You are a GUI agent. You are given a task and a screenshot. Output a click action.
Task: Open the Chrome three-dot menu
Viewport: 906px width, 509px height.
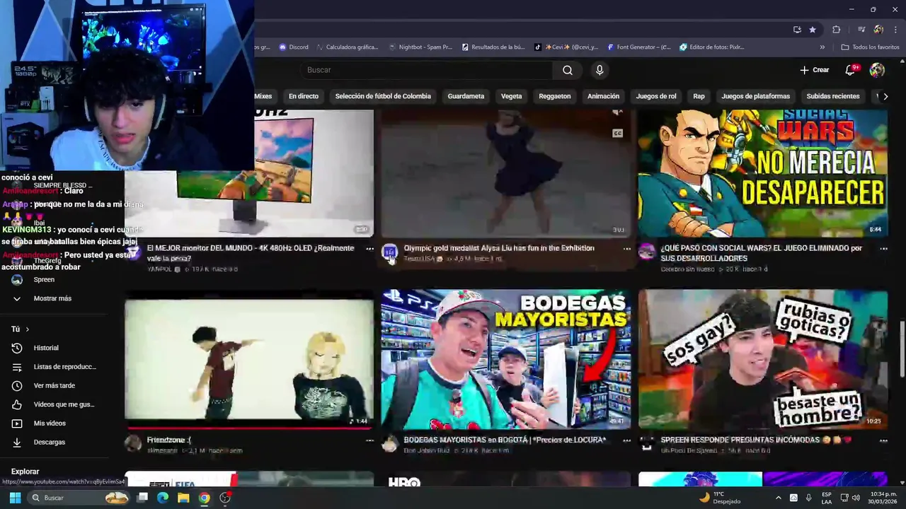point(895,30)
